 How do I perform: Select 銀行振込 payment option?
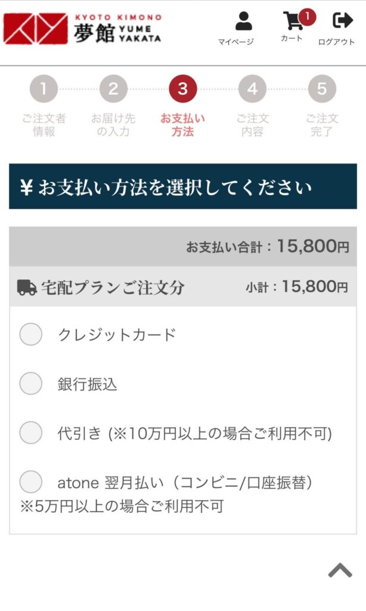point(31,384)
